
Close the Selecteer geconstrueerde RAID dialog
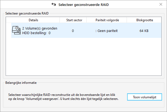point(161,4)
